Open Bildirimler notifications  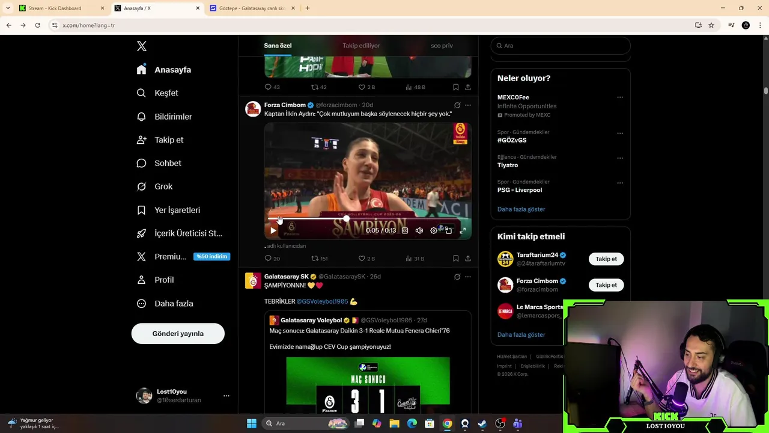point(165,117)
